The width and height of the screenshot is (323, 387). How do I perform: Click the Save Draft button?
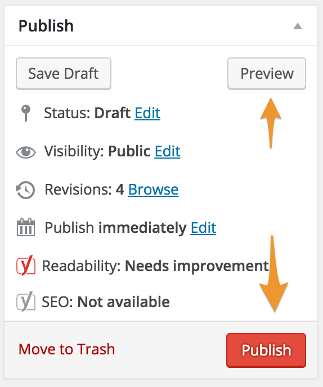pos(64,74)
